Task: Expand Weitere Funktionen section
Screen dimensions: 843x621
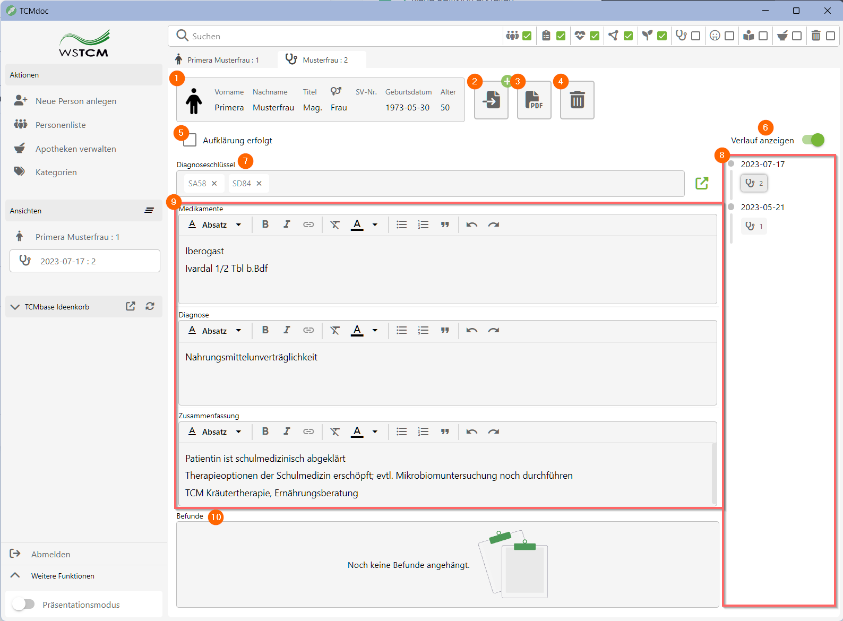Action: [15, 575]
